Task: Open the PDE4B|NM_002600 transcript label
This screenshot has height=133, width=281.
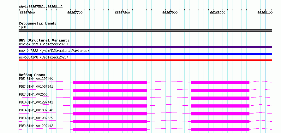Action: coord(33,94)
